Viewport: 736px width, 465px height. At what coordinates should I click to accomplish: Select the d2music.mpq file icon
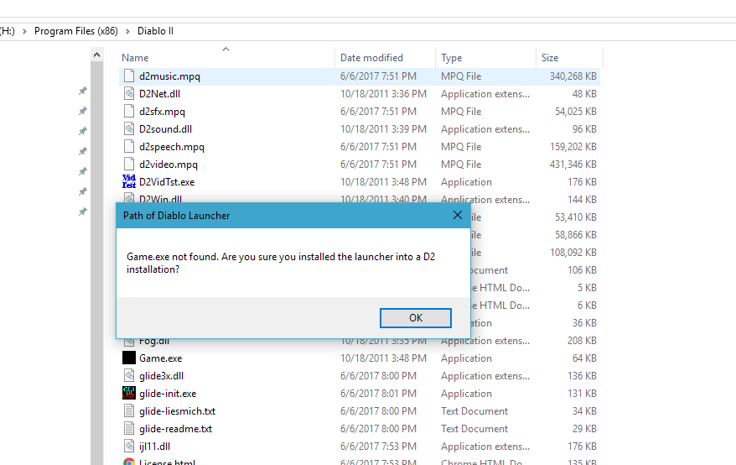[x=129, y=76]
